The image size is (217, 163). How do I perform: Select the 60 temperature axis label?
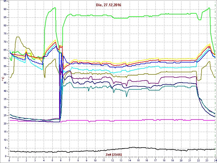point(5,58)
